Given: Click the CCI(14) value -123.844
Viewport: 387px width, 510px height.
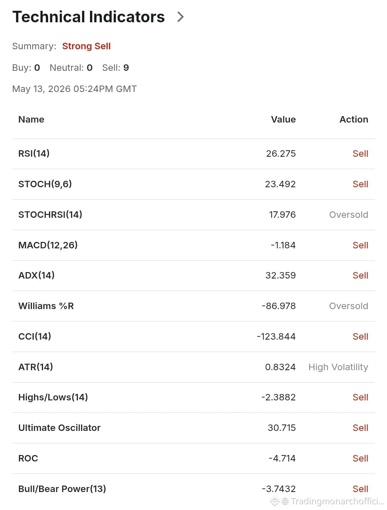Looking at the screenshot, I should click(276, 336).
